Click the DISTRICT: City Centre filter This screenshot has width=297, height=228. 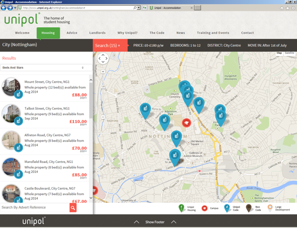(x=224, y=46)
